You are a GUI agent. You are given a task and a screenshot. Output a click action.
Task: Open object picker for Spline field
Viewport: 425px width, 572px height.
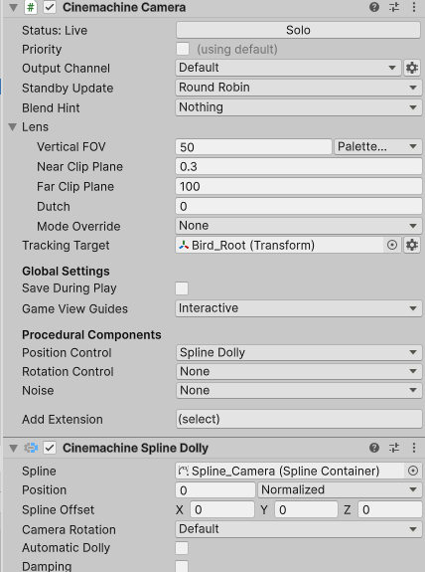413,471
